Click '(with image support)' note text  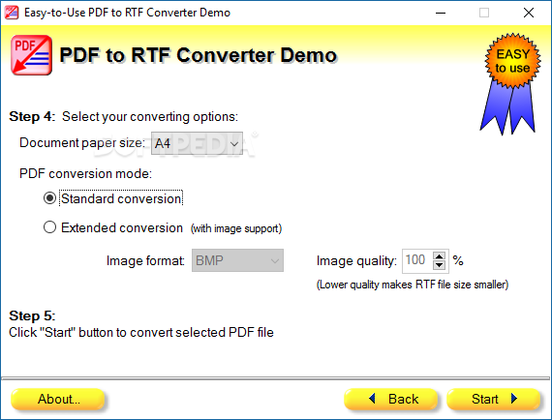click(236, 228)
